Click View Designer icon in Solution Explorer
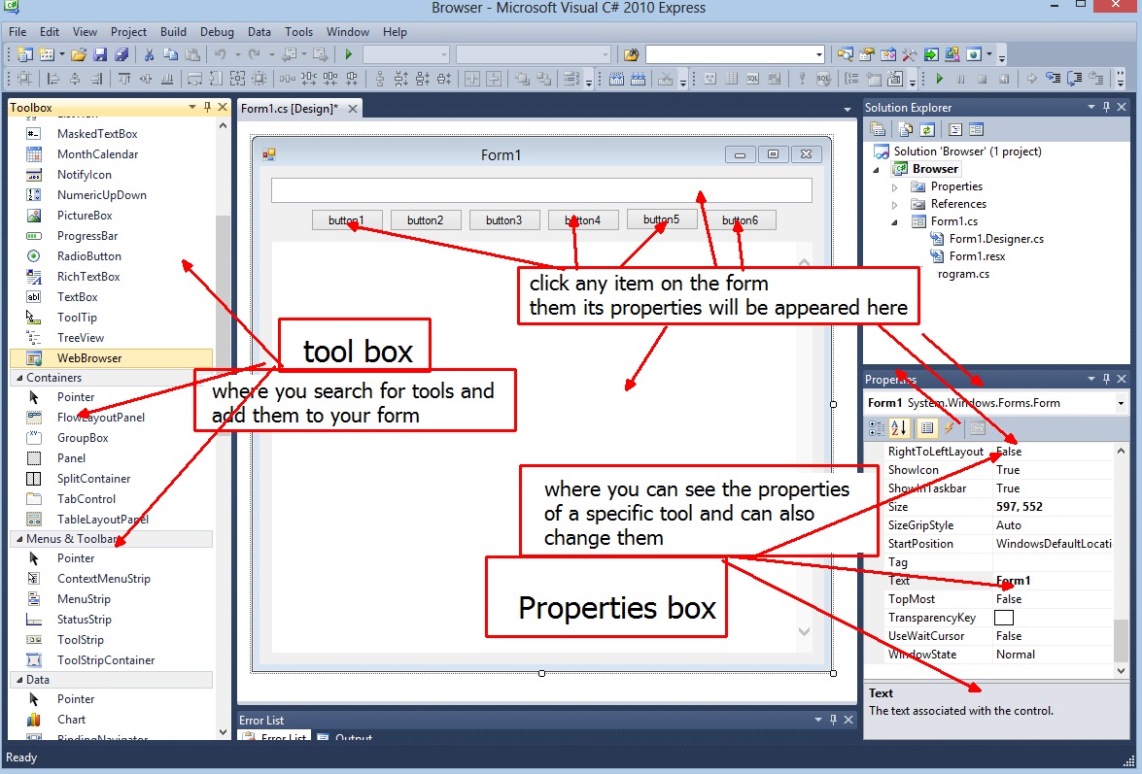1142x774 pixels. click(976, 129)
